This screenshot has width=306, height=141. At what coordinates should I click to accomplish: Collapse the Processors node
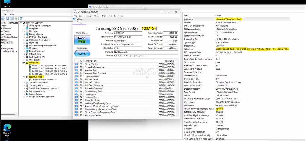click(x=24, y=63)
